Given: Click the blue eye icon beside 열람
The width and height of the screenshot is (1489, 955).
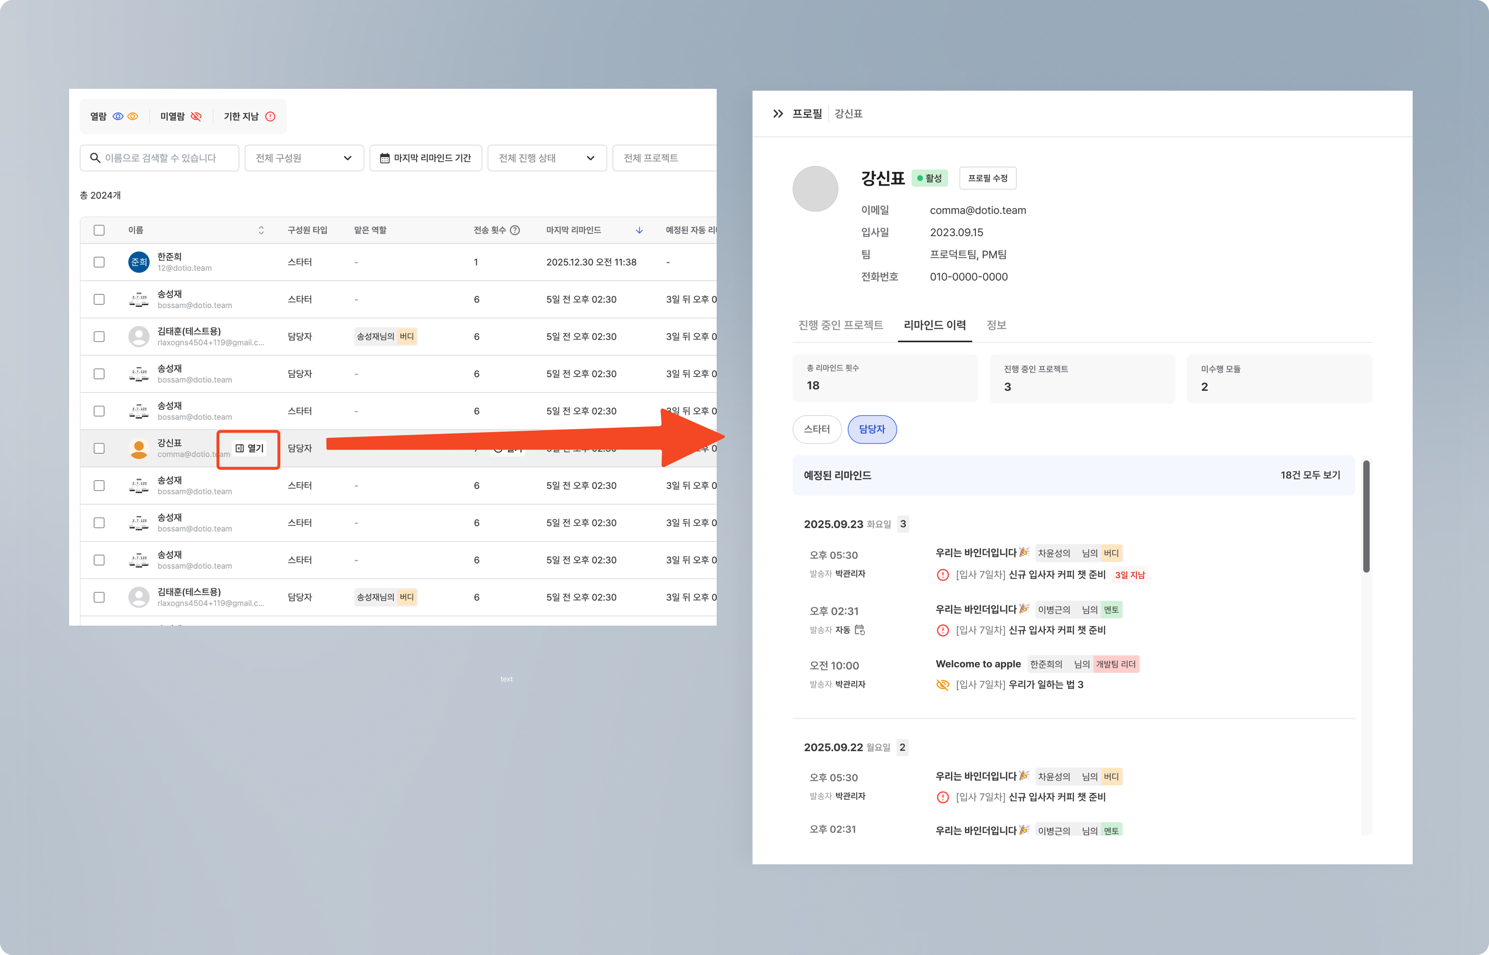Looking at the screenshot, I should (118, 117).
